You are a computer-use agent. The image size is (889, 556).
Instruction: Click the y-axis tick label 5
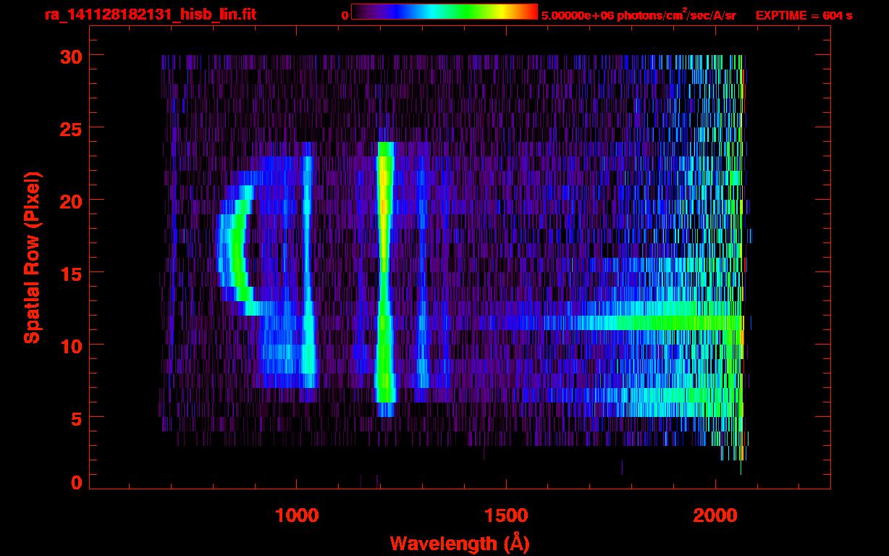pos(76,418)
